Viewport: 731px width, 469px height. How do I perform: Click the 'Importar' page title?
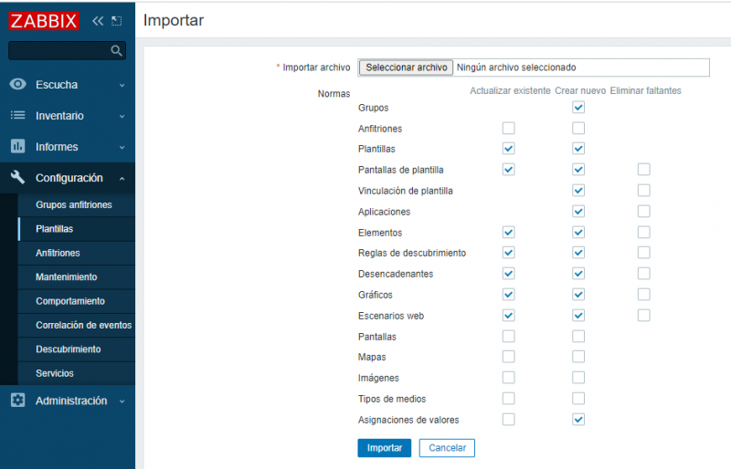(x=174, y=20)
